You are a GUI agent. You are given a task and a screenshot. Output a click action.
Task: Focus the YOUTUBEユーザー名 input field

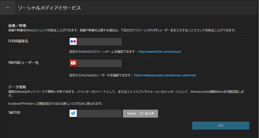coord(99,63)
